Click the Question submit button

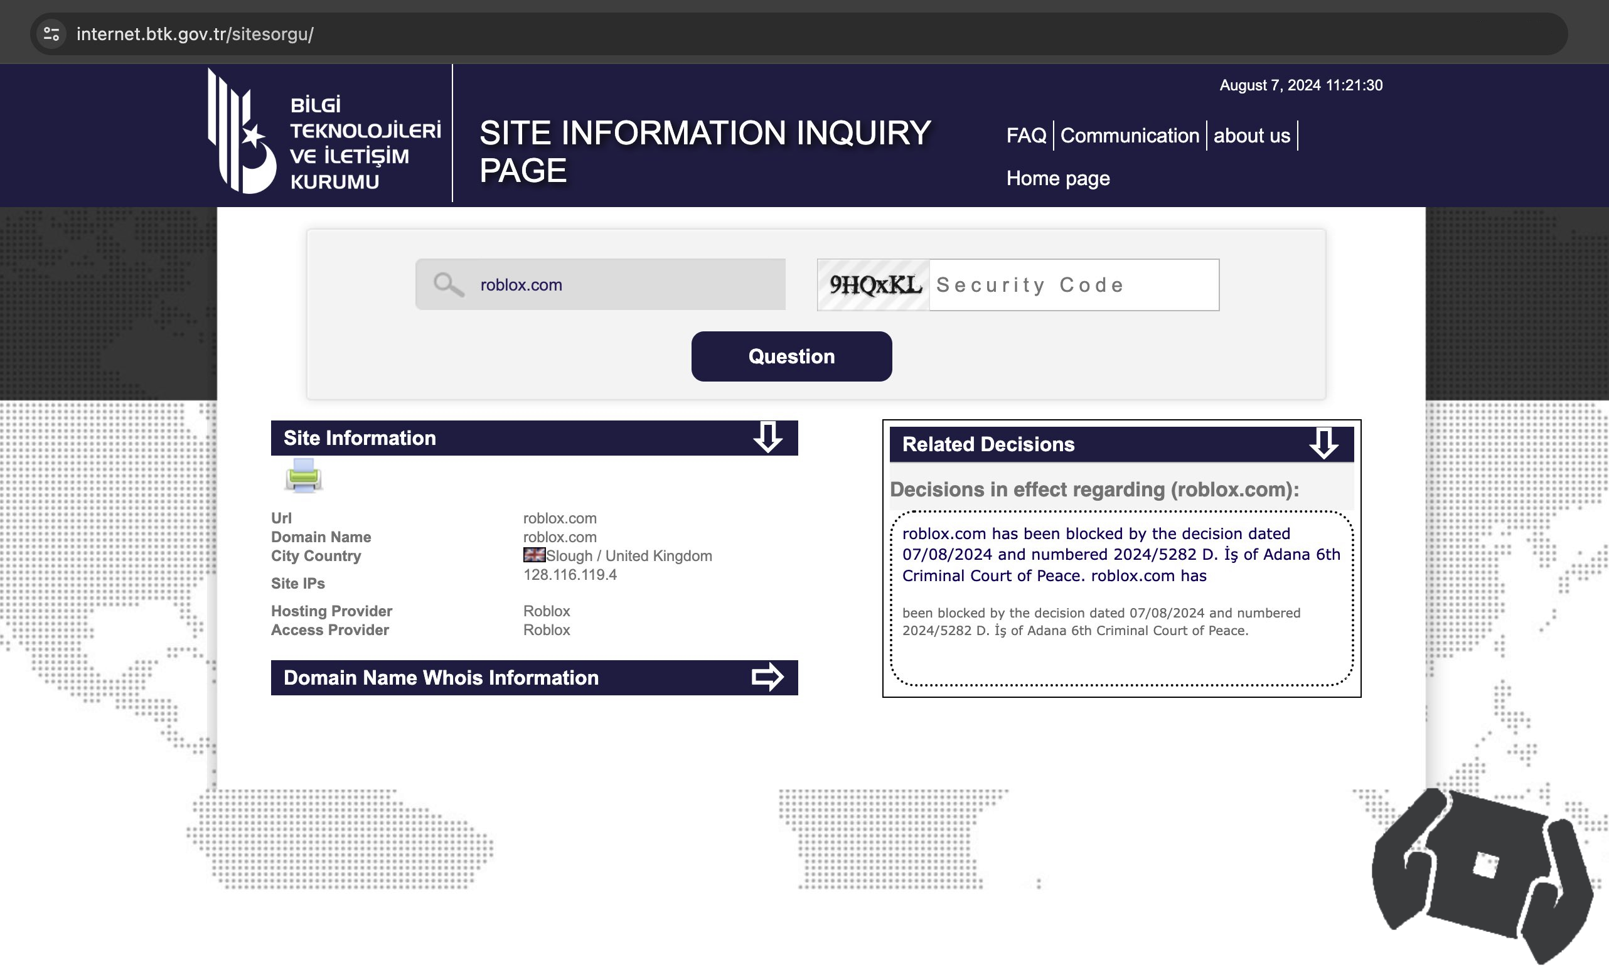pyautogui.click(x=791, y=356)
